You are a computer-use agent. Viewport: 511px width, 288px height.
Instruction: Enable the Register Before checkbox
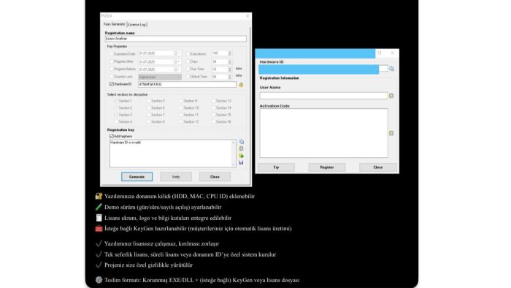(x=112, y=69)
